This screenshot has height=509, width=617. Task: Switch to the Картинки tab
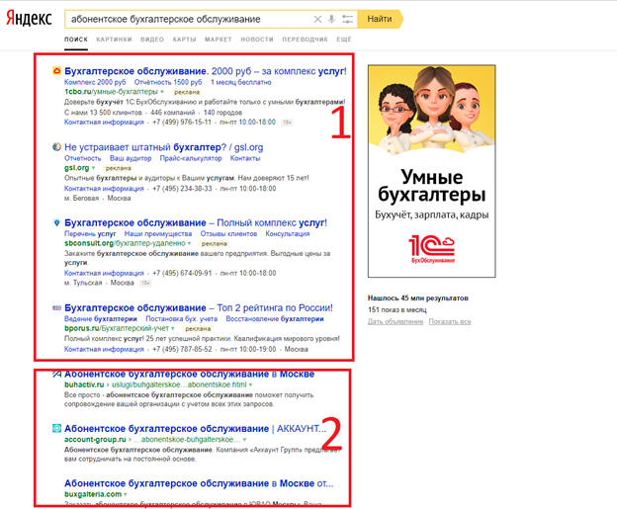[x=114, y=40]
